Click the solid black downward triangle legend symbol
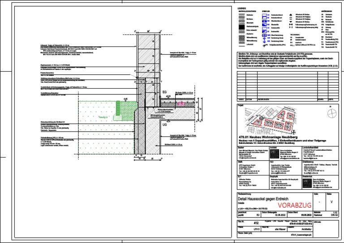Screen dimensions: 344x243 [x=291, y=22]
